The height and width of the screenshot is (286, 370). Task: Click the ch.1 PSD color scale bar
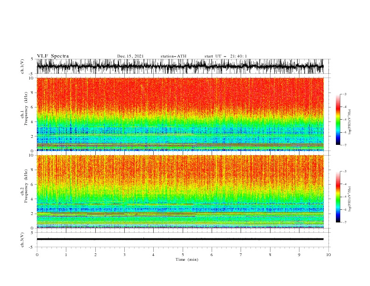click(x=338, y=120)
